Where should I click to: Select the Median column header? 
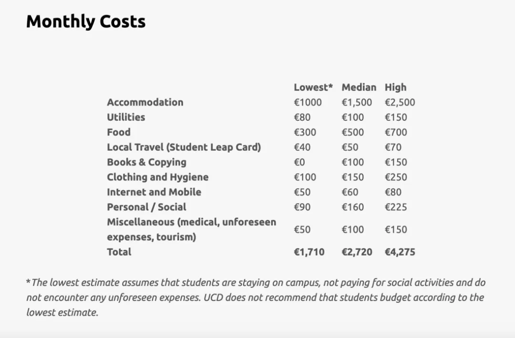click(359, 87)
